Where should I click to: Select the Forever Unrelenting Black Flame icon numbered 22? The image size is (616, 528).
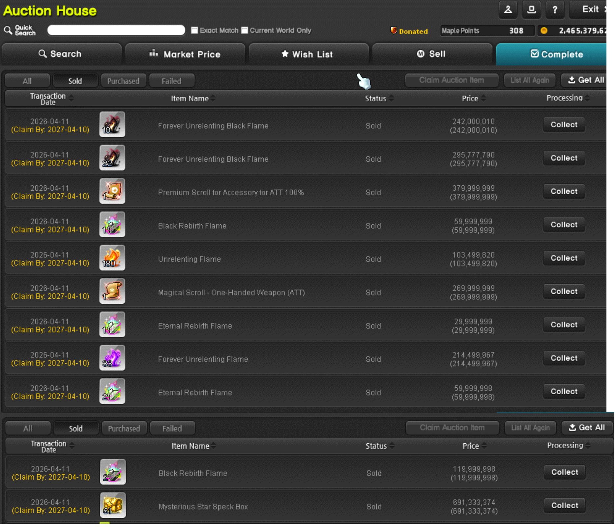point(112,158)
